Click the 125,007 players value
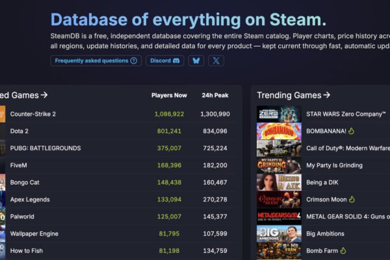Screen dimensions: 390x260 [169, 216]
